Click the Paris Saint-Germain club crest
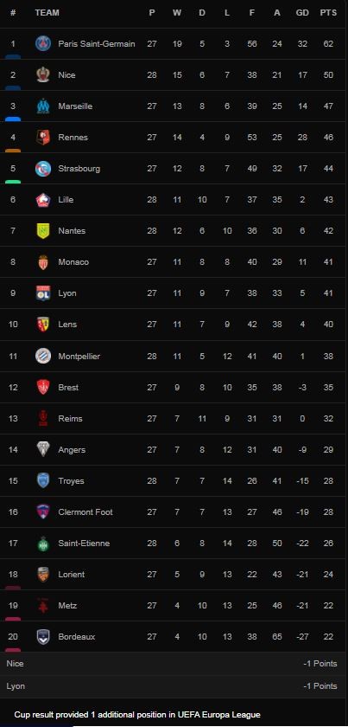 click(x=43, y=43)
